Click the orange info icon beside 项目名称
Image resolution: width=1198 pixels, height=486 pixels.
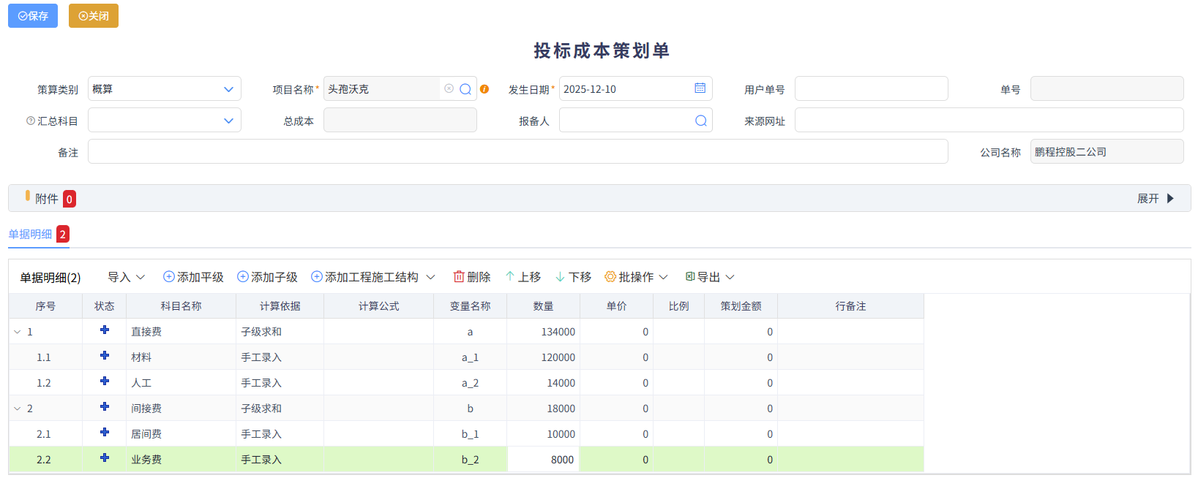click(x=484, y=89)
